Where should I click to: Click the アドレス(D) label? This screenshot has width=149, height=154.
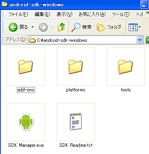coord(16,39)
